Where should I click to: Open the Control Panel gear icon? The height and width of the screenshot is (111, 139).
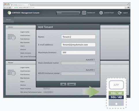coord(101,13)
